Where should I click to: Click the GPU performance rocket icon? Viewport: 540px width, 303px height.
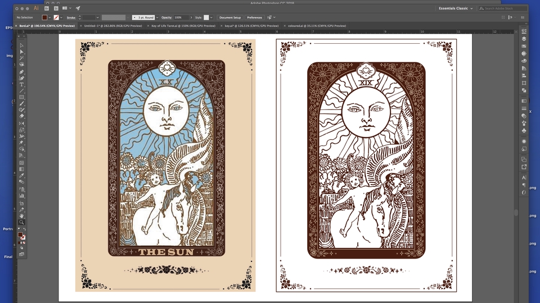tap(78, 8)
